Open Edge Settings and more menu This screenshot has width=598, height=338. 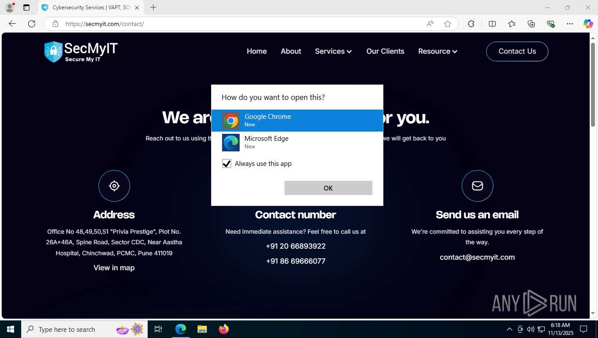(570, 24)
